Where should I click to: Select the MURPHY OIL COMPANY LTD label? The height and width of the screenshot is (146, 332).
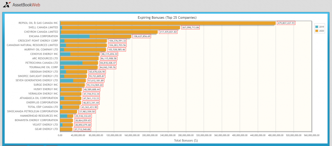pos(41,49)
